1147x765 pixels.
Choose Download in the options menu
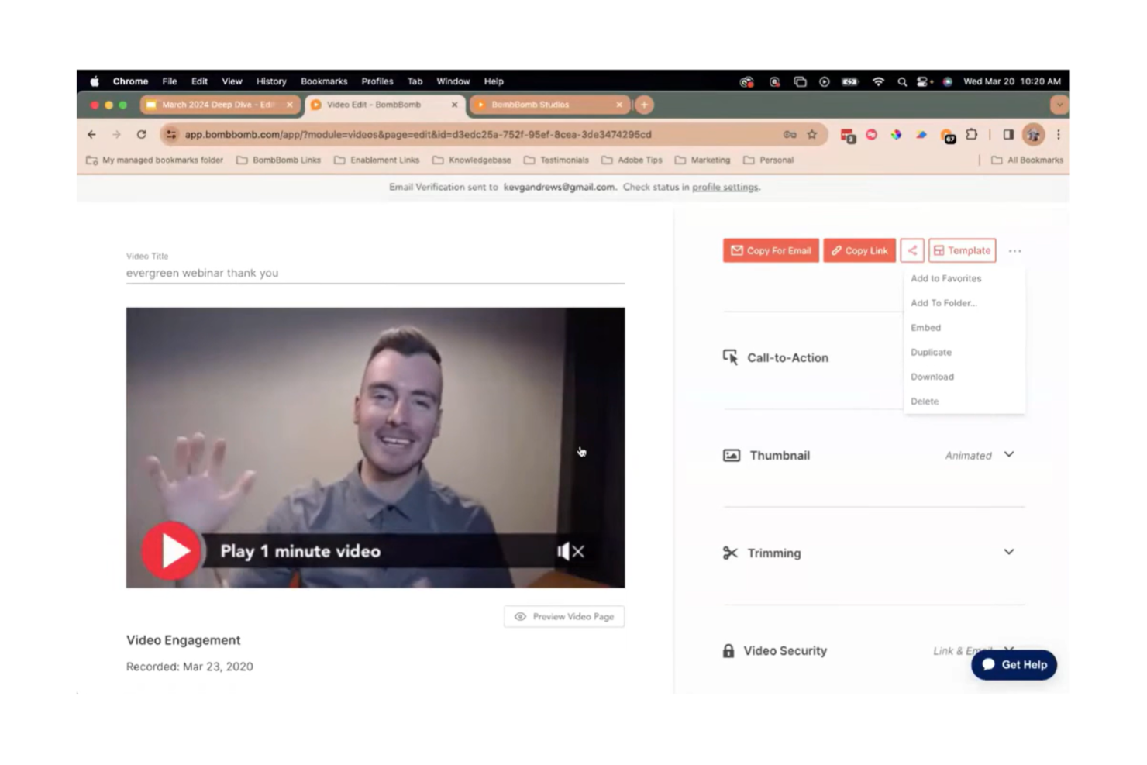[932, 377]
